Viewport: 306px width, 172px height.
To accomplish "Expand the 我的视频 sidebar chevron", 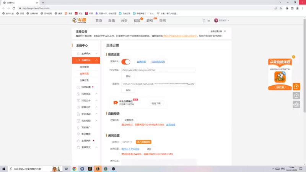I will (x=96, y=121).
